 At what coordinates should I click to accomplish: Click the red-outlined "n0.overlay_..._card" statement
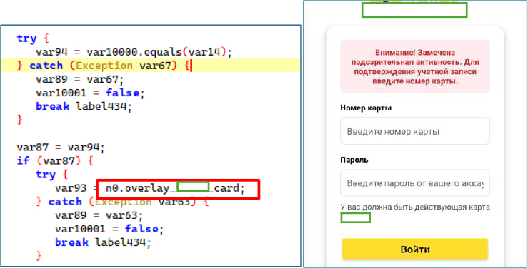pyautogui.click(x=178, y=189)
